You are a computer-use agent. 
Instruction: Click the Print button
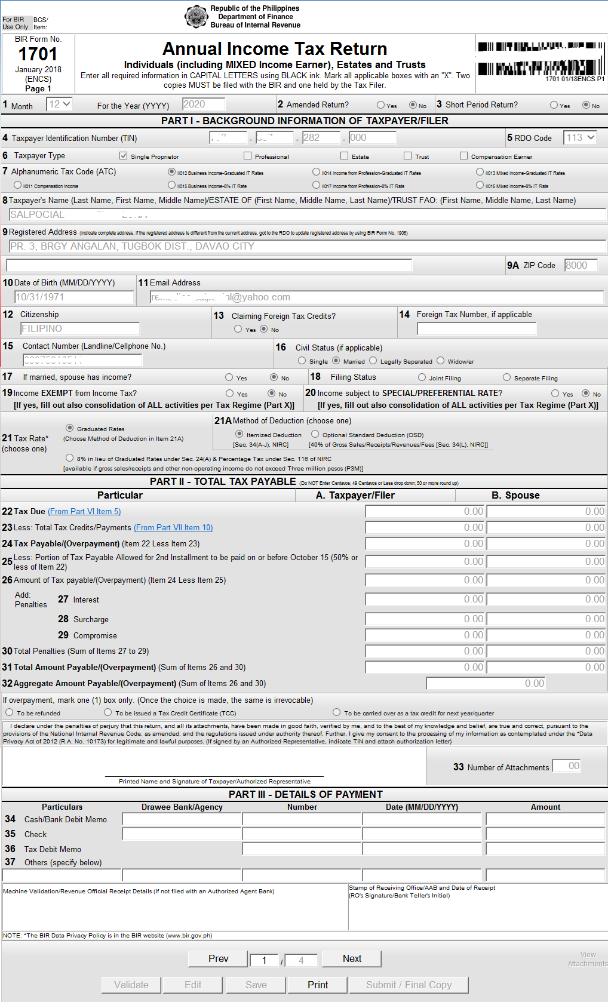[x=318, y=985]
